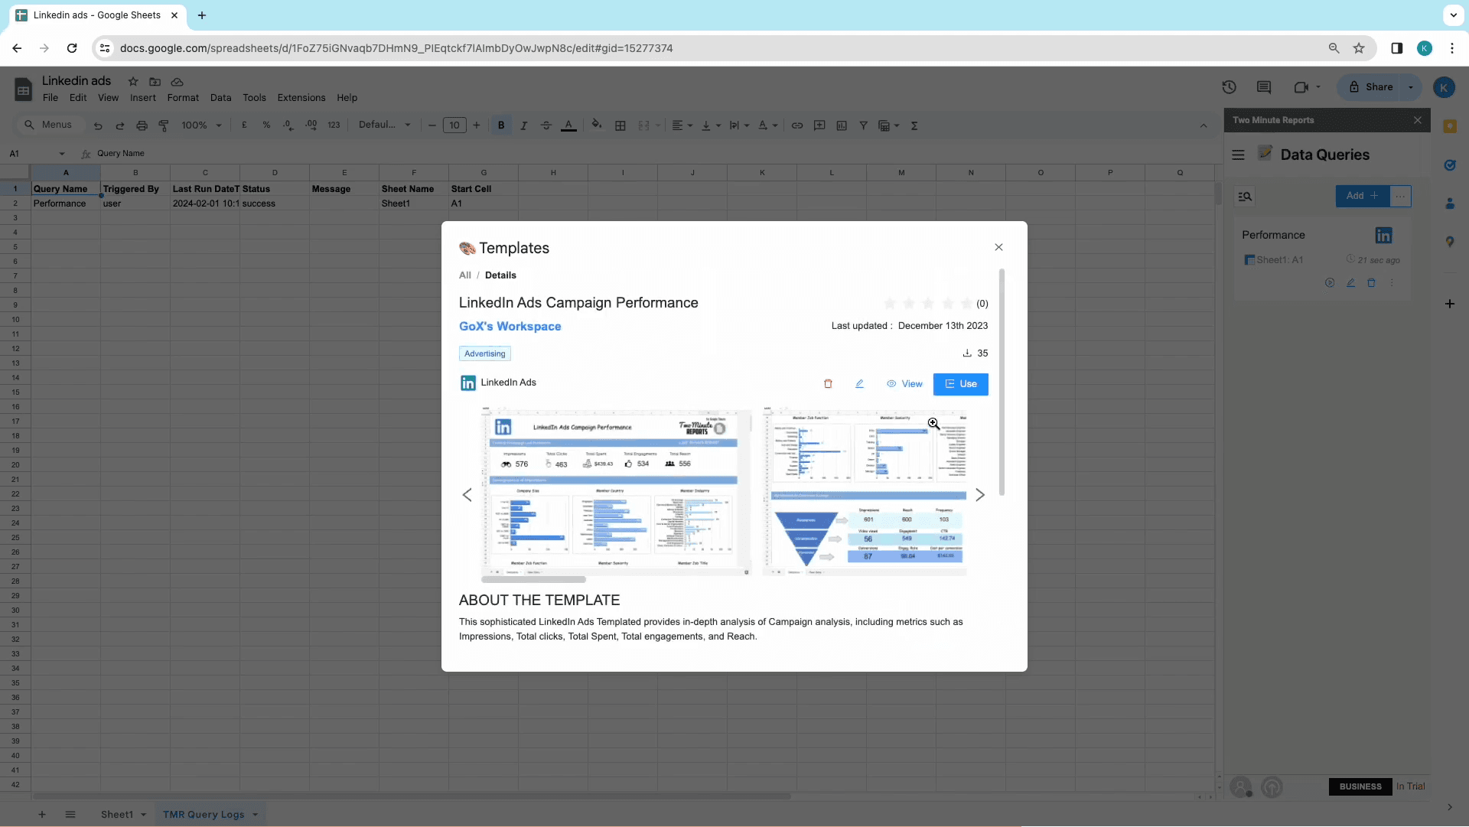Image resolution: width=1469 pixels, height=827 pixels.
Task: Search queries in sidebar
Action: (x=1245, y=197)
